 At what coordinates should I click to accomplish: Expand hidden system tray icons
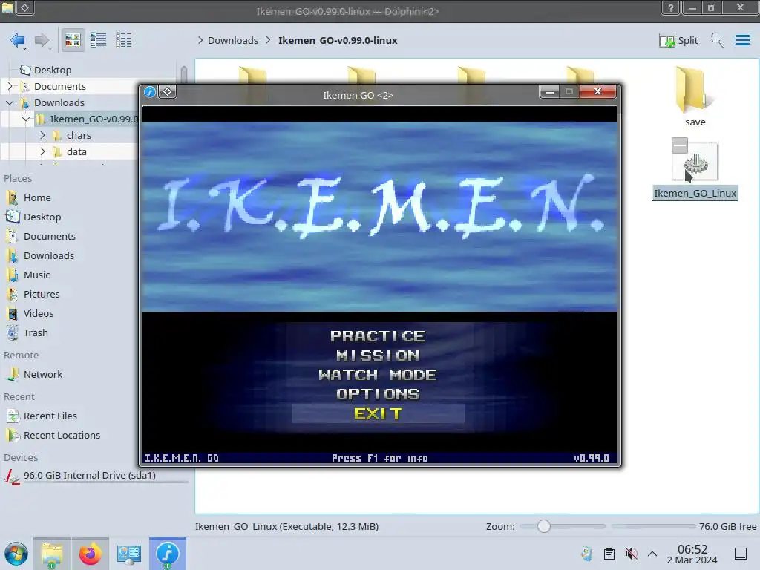tap(652, 554)
